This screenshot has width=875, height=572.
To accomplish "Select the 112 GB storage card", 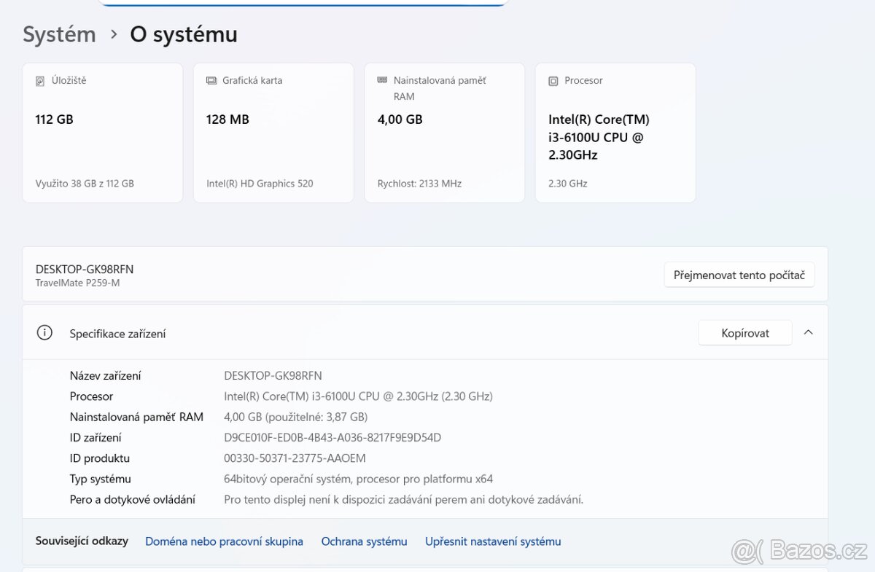I will (x=102, y=132).
